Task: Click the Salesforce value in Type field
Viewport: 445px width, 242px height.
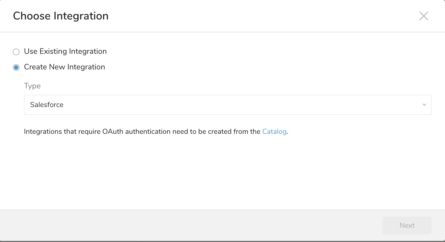Action: [47, 105]
